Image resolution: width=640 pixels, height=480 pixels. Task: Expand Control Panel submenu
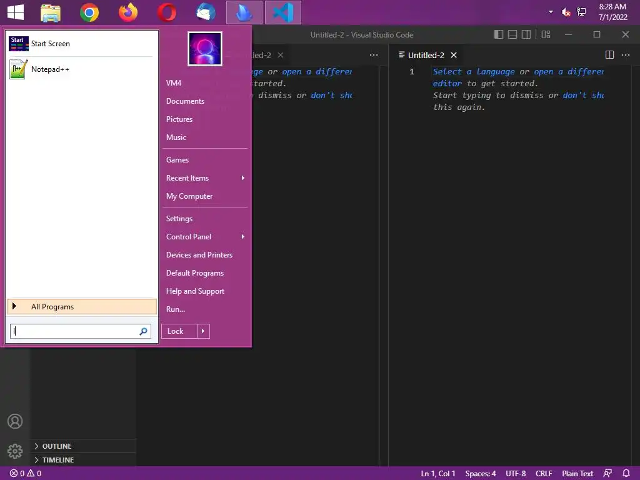(205, 237)
